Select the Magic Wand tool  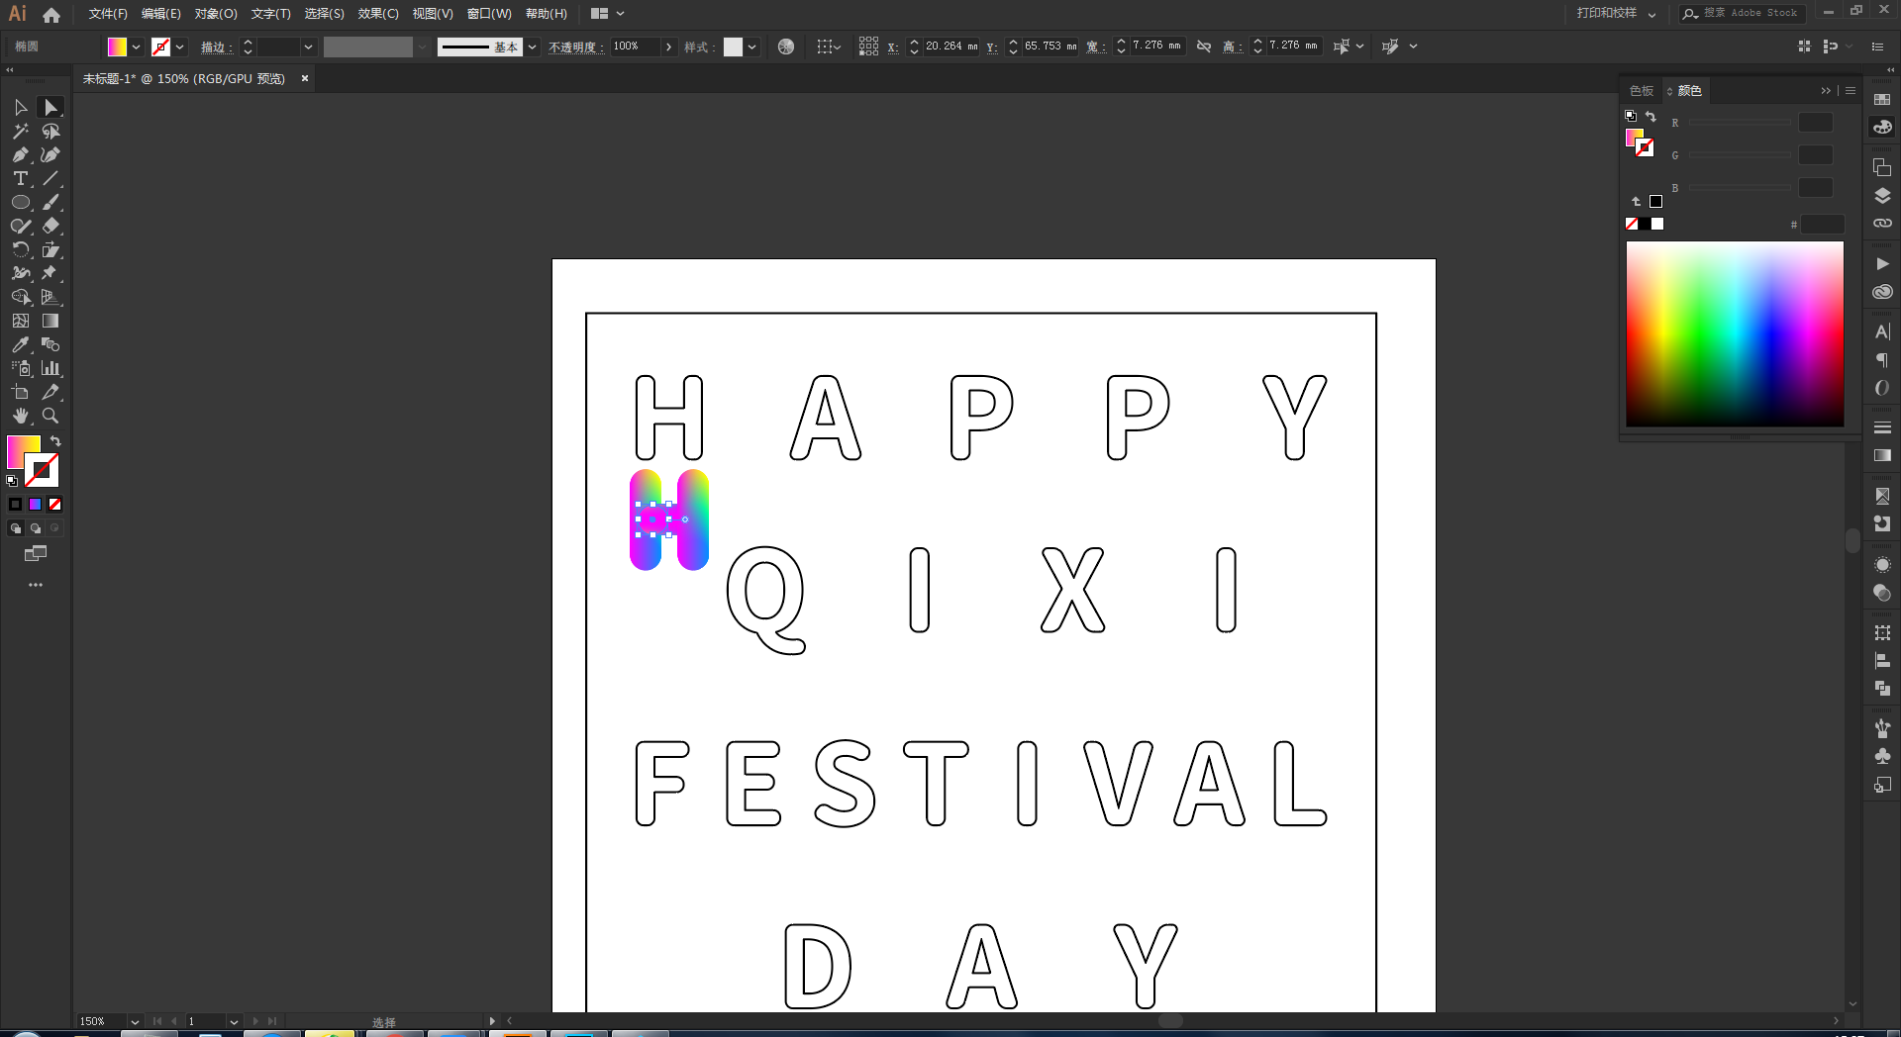point(20,131)
